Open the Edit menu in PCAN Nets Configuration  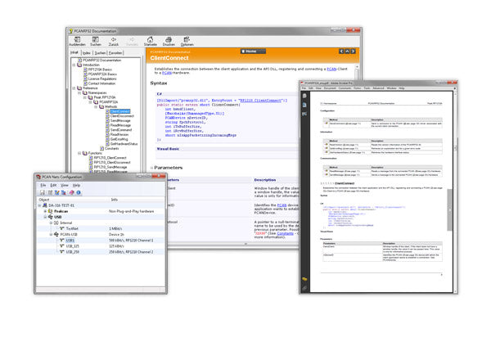pos(52,186)
